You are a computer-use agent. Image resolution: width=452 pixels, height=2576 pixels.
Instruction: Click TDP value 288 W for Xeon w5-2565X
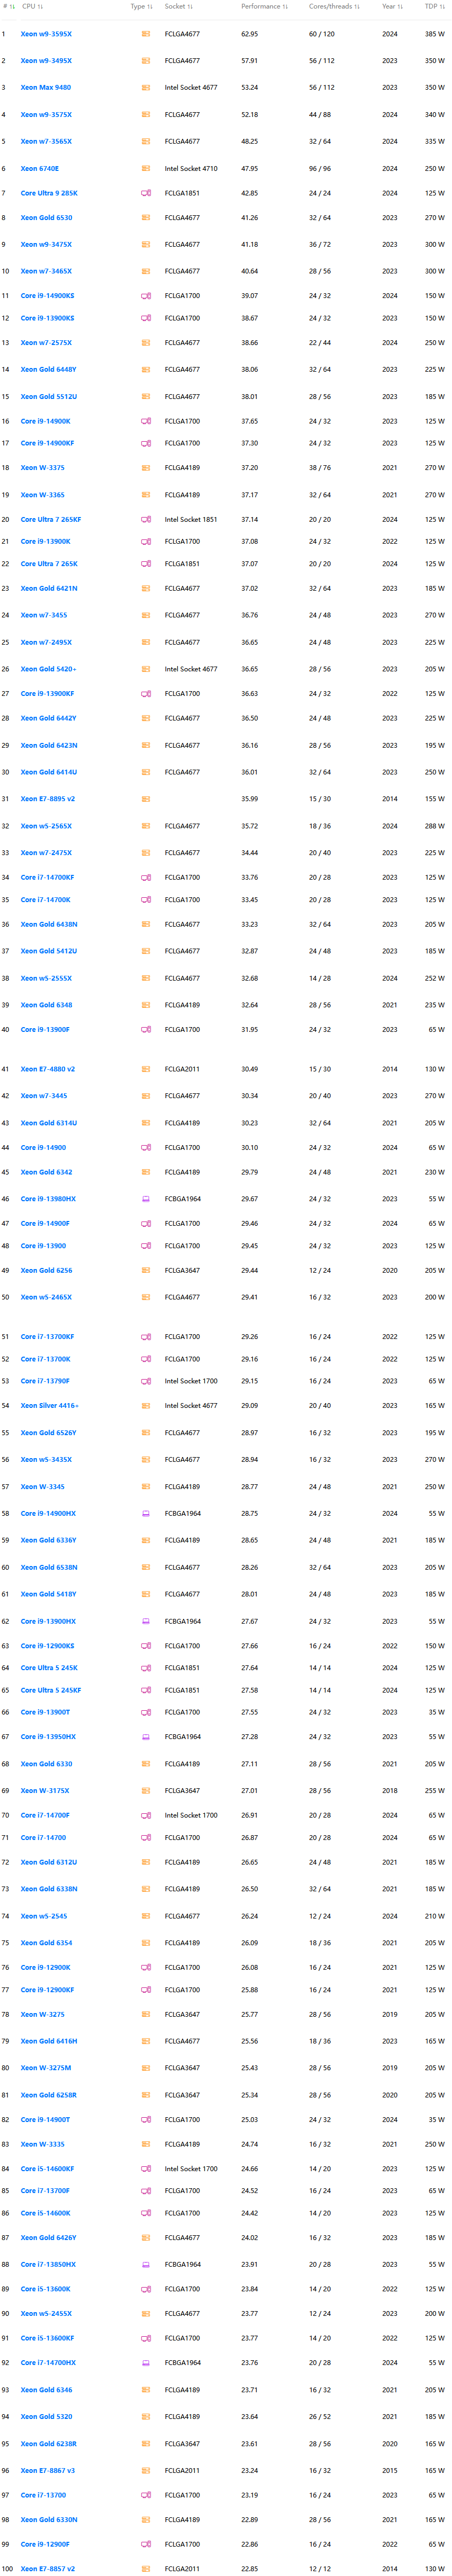[x=435, y=827]
